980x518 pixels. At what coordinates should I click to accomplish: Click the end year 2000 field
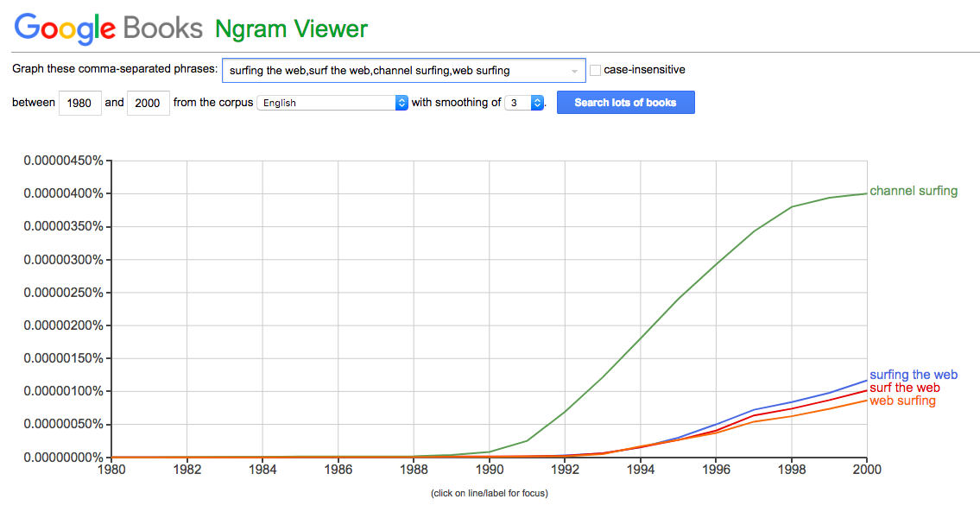(x=149, y=103)
